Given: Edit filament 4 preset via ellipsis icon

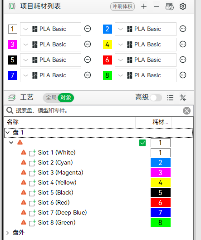Looking at the screenshot, I should coord(183,44).
